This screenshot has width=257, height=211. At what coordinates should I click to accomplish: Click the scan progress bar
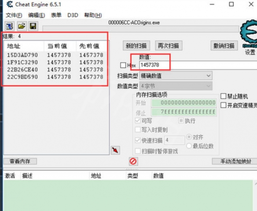point(140,29)
